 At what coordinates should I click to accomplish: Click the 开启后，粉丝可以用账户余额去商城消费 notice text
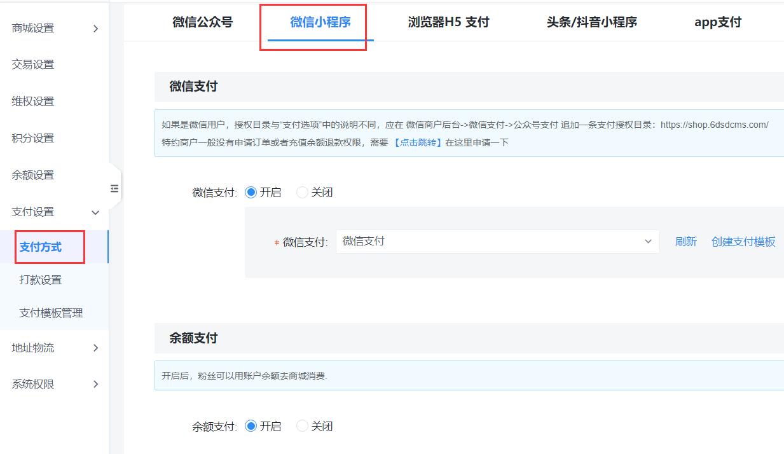coord(244,376)
